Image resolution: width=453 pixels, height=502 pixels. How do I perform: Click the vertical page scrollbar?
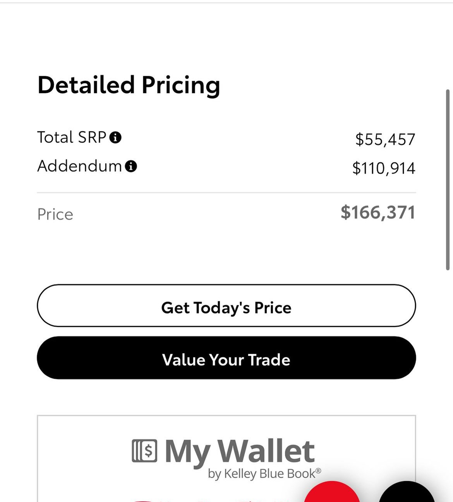coord(448,180)
